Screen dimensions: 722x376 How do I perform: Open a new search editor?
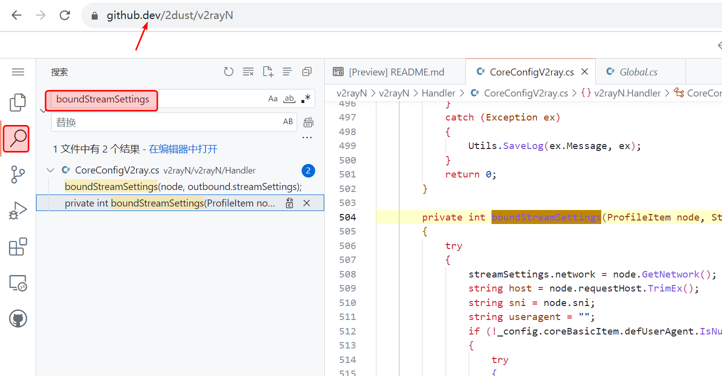(x=268, y=72)
